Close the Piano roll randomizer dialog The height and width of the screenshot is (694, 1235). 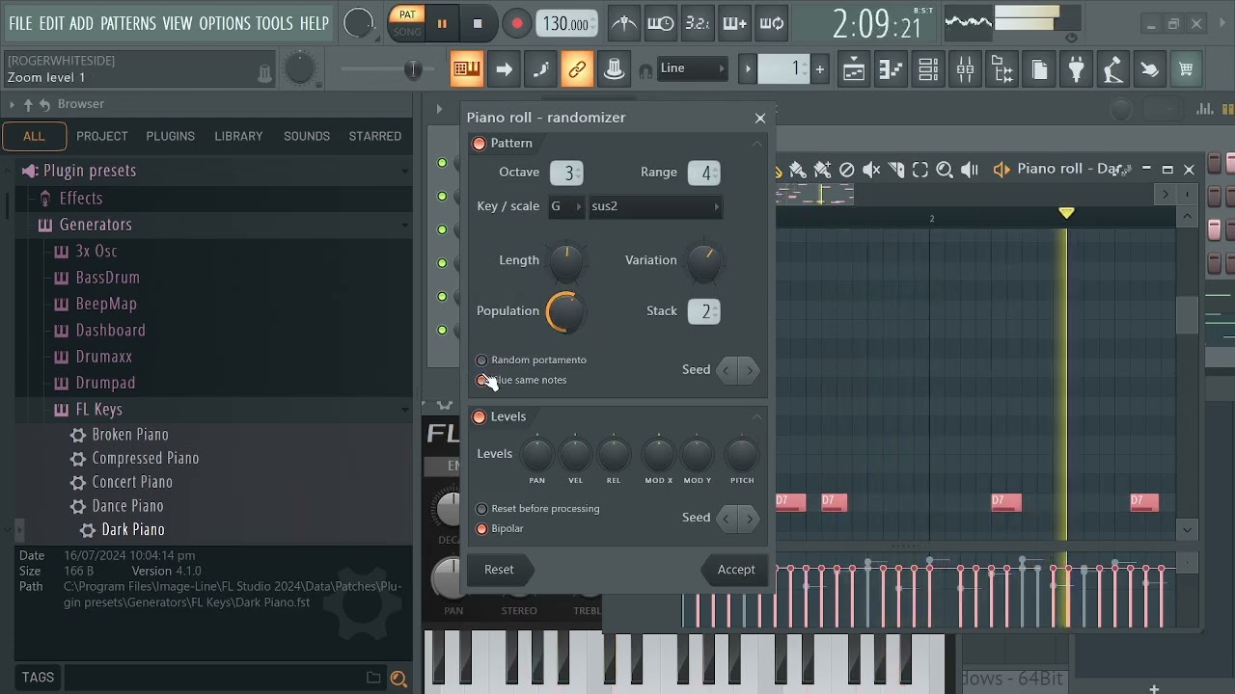[760, 119]
